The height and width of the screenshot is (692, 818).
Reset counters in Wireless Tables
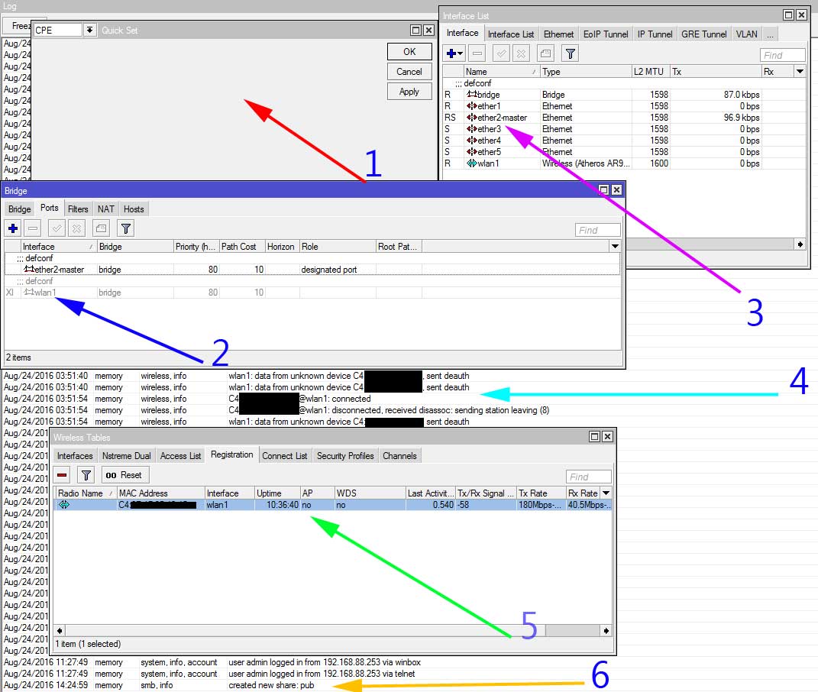[124, 475]
